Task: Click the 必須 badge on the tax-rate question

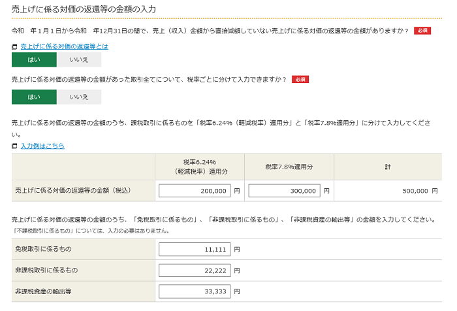Action: [x=300, y=79]
